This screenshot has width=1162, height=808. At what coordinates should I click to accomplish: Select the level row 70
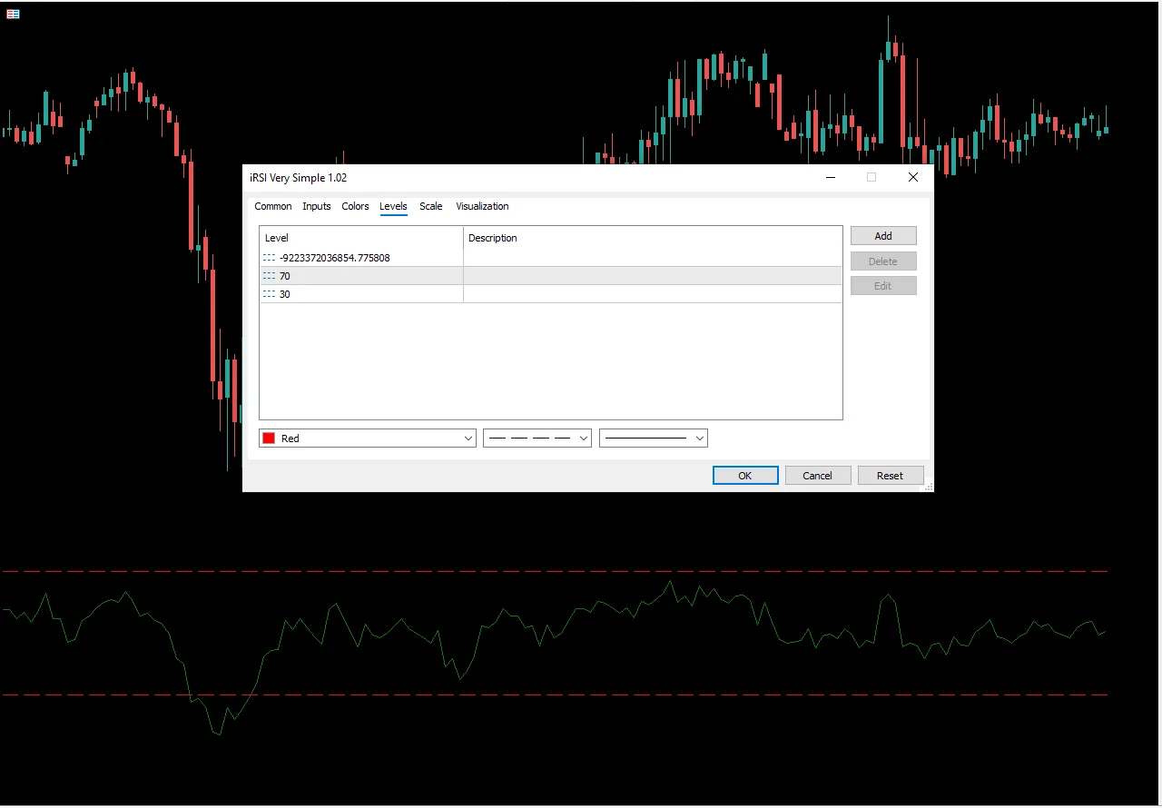(551, 276)
